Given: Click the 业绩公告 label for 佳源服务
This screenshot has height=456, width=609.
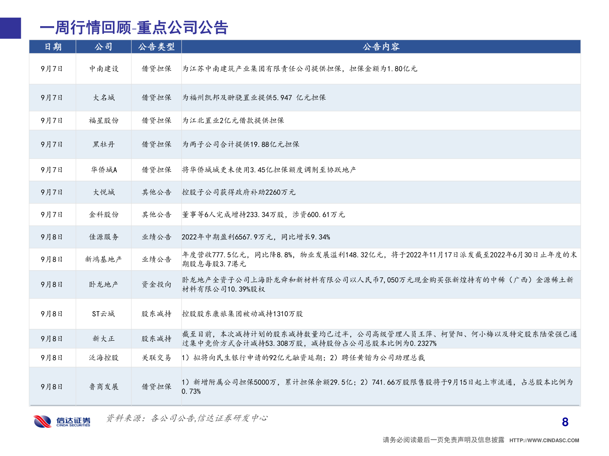Looking at the screenshot, I should tap(156, 237).
